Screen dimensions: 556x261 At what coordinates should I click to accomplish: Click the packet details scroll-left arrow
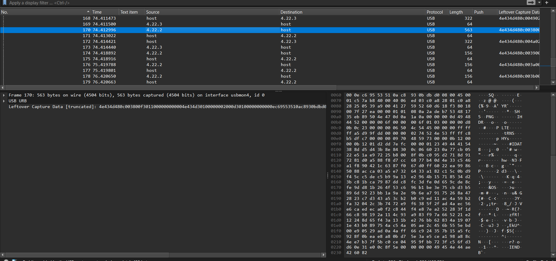pos(3,255)
